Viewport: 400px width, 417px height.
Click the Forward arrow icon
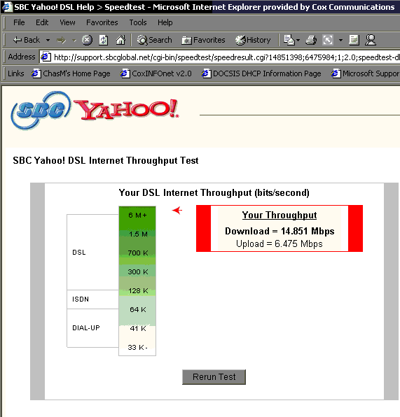(x=61, y=40)
